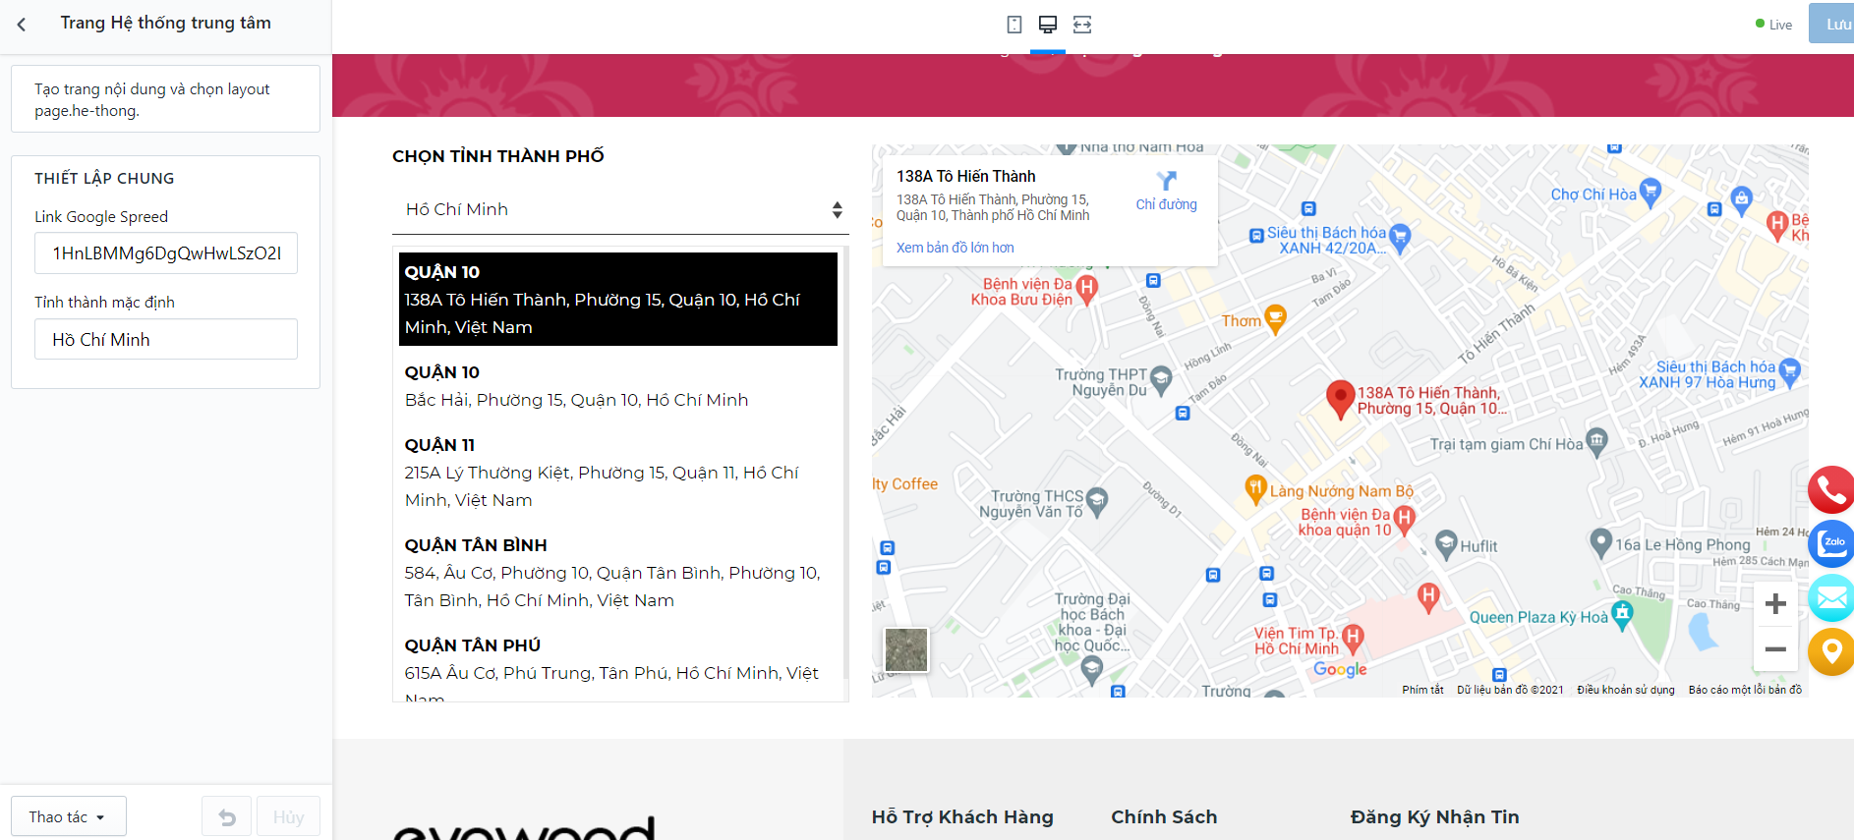Zoom out on the map
1854x840 pixels.
[1775, 648]
